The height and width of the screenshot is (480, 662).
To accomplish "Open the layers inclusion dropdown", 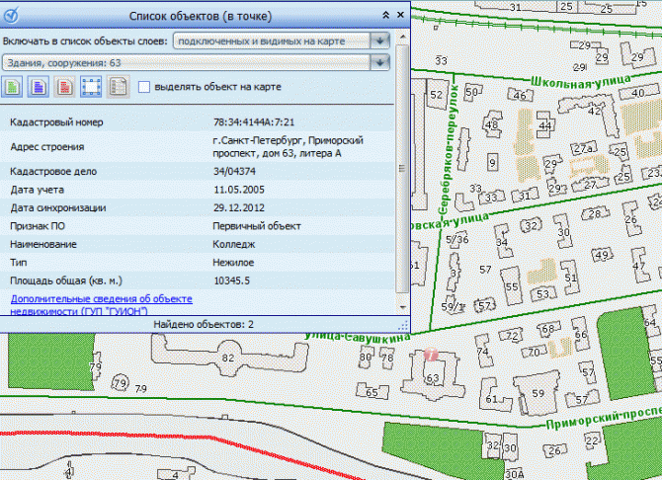I will [380, 40].
